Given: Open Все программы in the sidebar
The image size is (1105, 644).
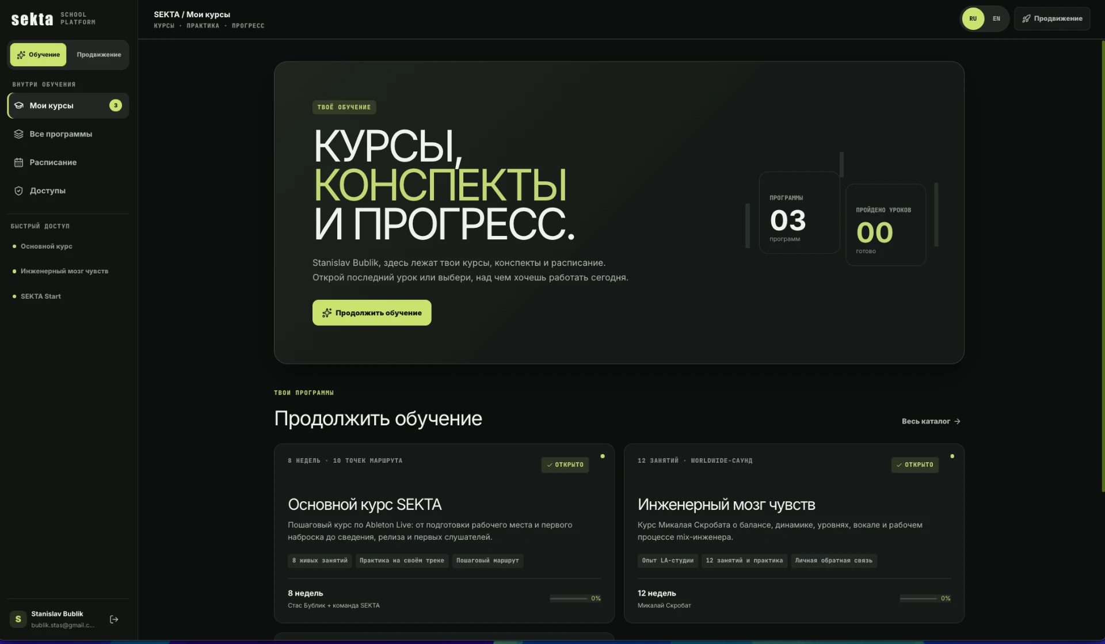Looking at the screenshot, I should (x=68, y=134).
